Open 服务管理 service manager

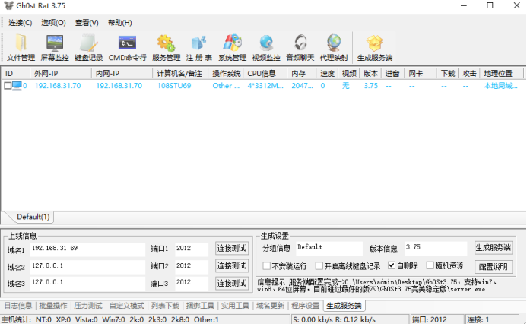tap(166, 48)
